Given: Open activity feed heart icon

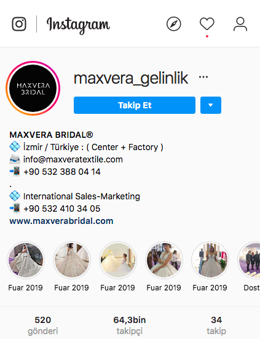Looking at the screenshot, I should point(207,24).
